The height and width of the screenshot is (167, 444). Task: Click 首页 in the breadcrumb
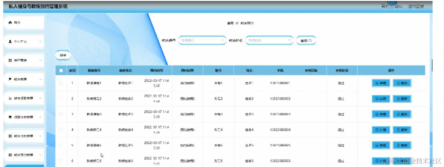(230, 23)
